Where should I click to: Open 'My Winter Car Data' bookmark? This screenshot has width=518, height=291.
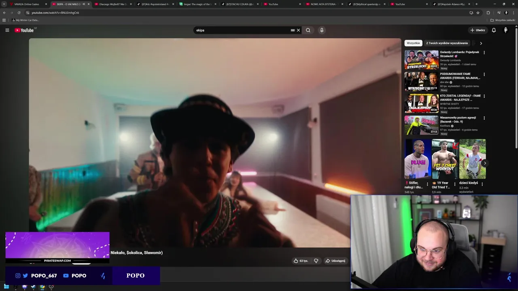coord(25,20)
